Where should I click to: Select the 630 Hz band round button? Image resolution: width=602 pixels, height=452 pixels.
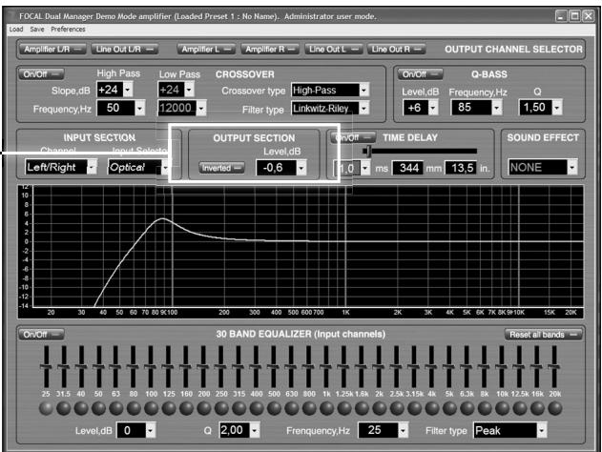pyautogui.click(x=291, y=408)
